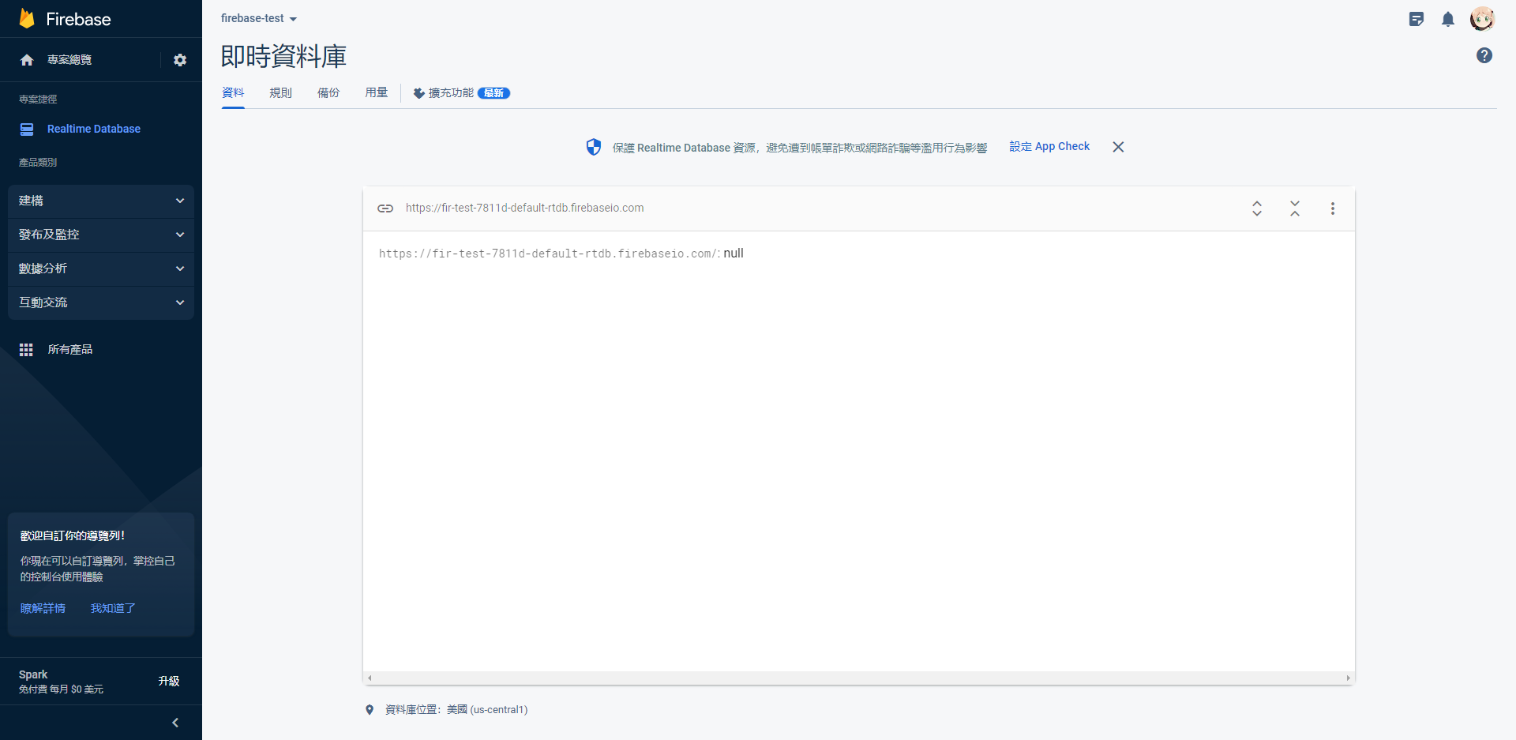Open firebase-test project dropdown
The height and width of the screenshot is (740, 1516).
pyautogui.click(x=259, y=18)
